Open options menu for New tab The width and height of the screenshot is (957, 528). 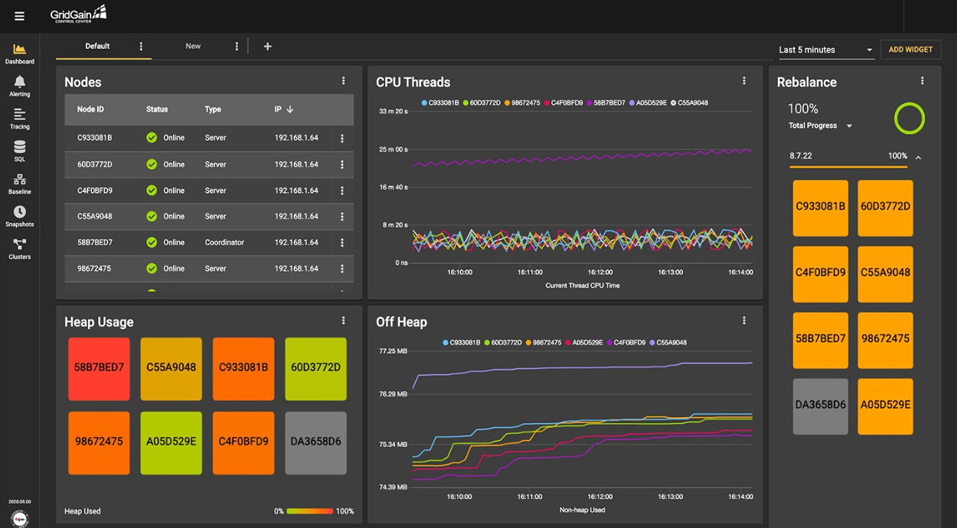coord(237,47)
